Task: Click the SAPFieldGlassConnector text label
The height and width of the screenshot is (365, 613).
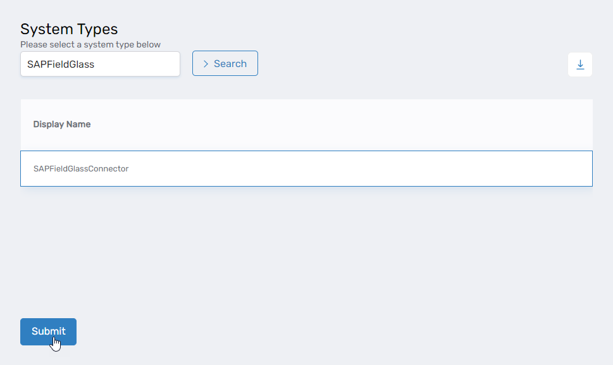Action: [x=81, y=169]
